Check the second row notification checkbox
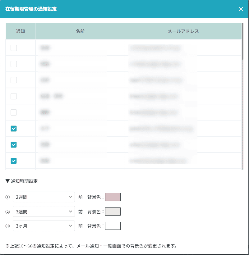Screen dimensions: 249x255 click(14, 64)
